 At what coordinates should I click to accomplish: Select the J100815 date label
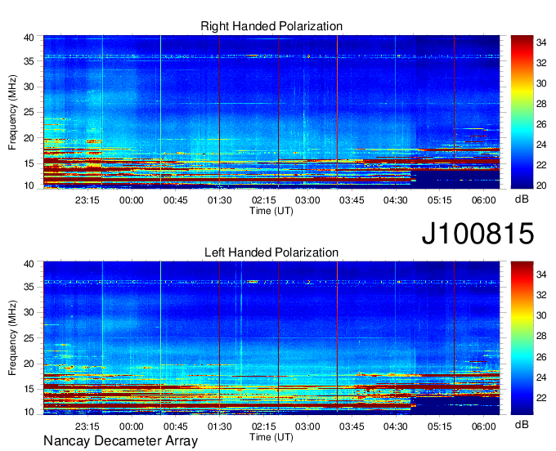(x=478, y=234)
